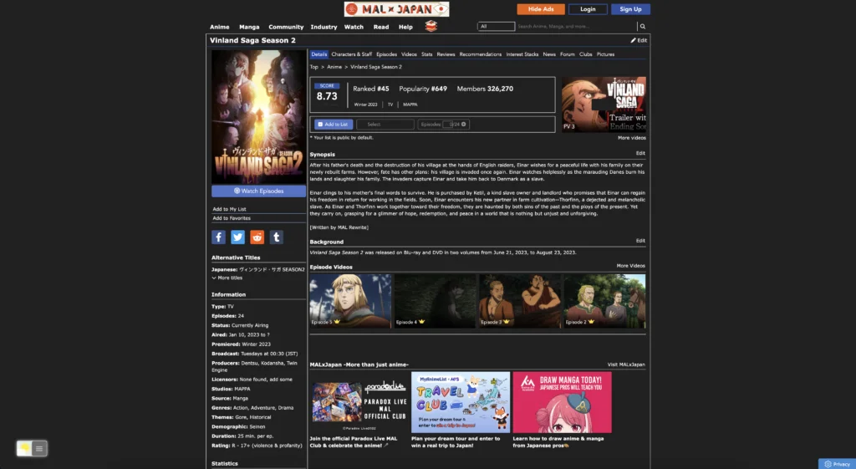This screenshot has width=856, height=469.
Task: Switch to the News tab
Action: click(549, 54)
